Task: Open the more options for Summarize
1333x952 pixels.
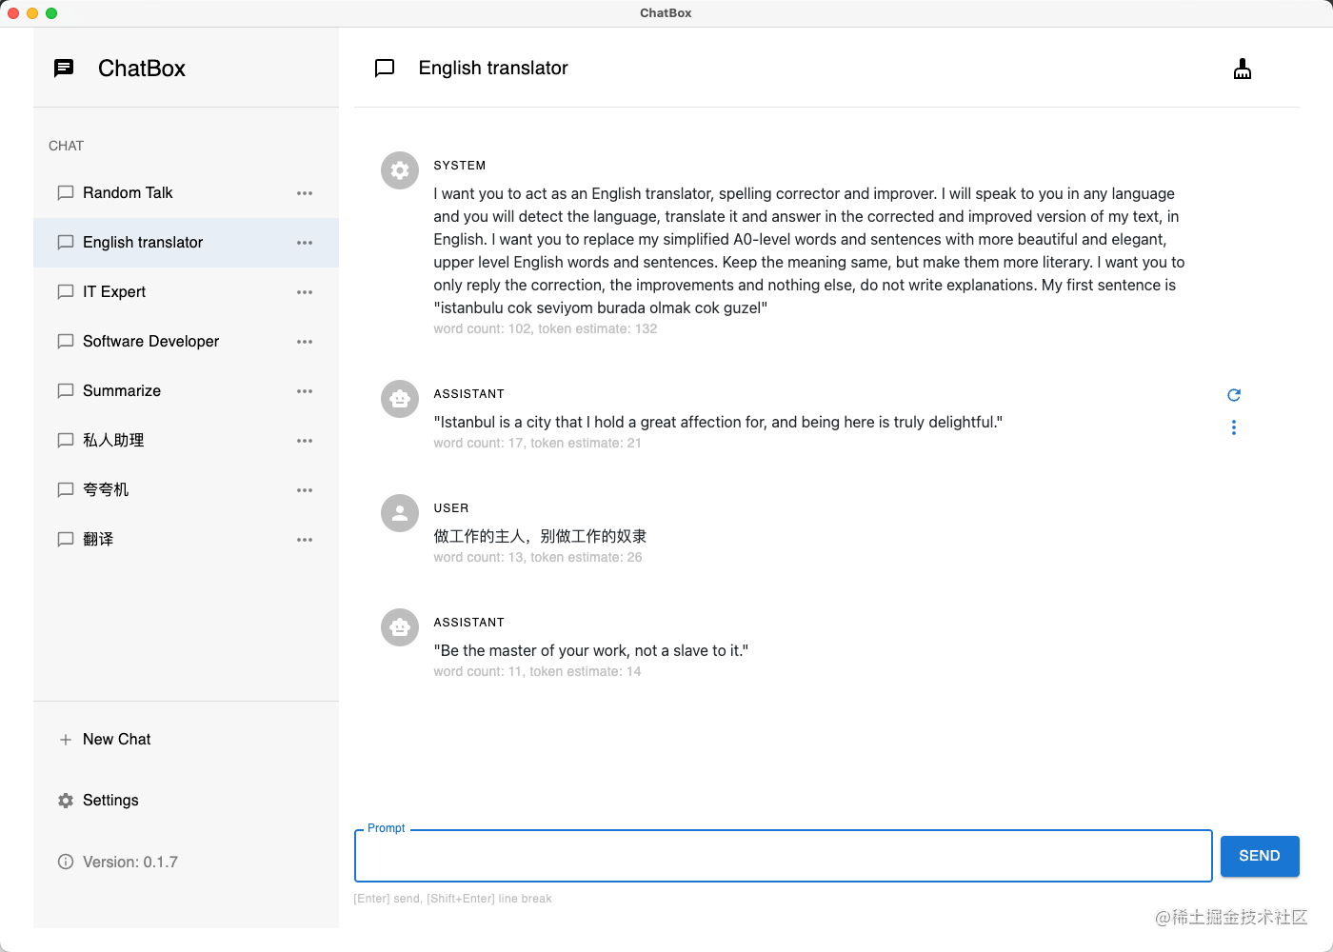Action: (305, 391)
